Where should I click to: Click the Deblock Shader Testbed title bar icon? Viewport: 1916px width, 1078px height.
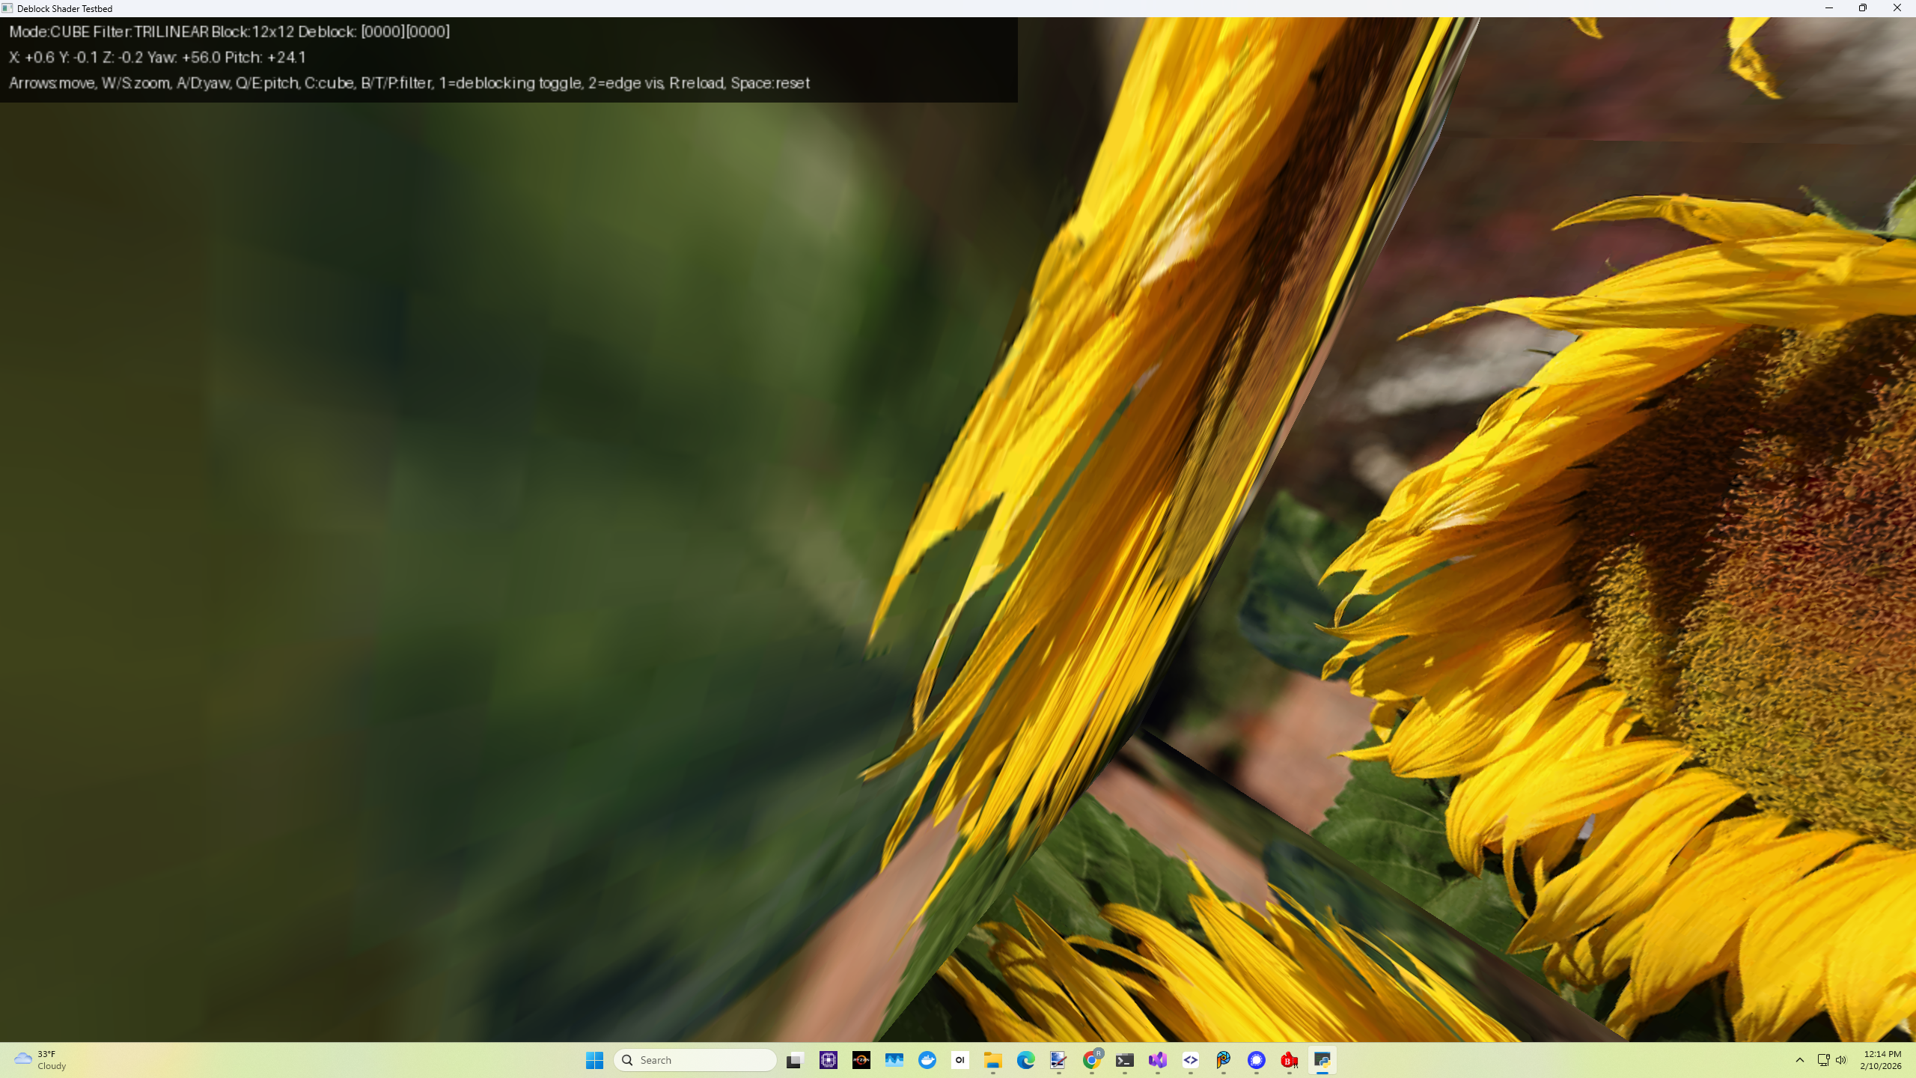[7, 8]
